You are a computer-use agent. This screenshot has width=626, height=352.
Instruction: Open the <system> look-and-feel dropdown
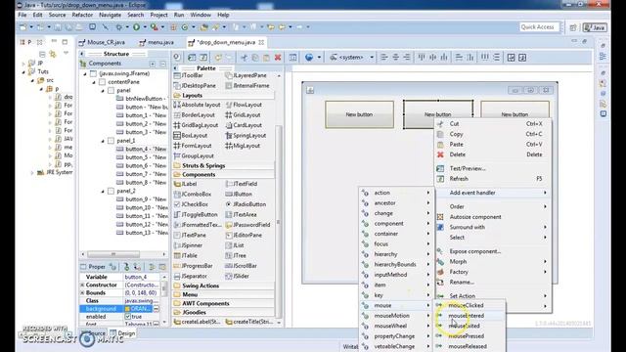pos(352,58)
